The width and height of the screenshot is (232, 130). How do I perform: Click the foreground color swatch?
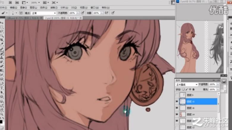tap(1, 122)
